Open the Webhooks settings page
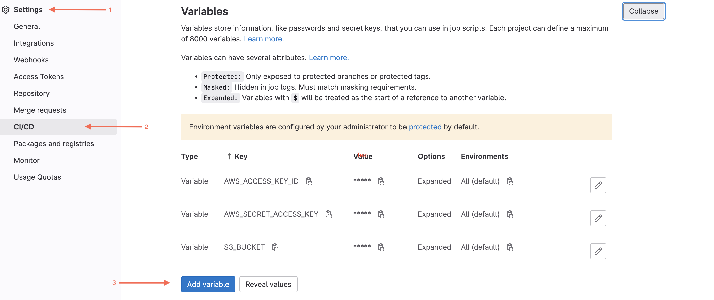Image resolution: width=714 pixels, height=300 pixels. pyautogui.click(x=31, y=60)
